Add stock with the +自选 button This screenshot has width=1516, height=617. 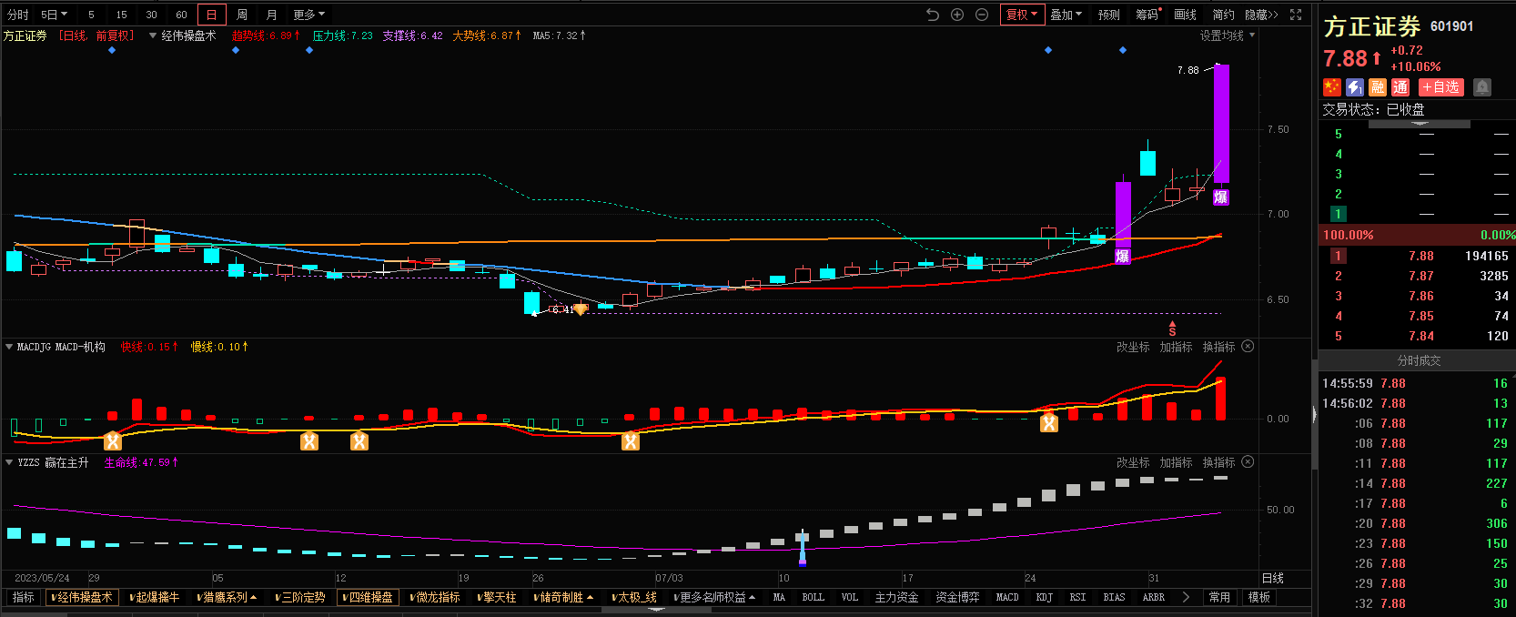pyautogui.click(x=1440, y=87)
